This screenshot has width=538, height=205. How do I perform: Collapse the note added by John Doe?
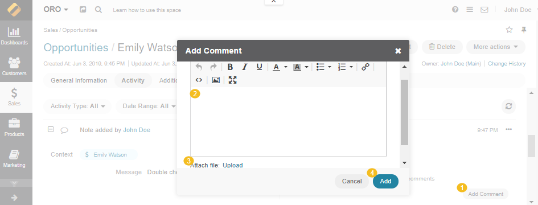[x=51, y=129]
